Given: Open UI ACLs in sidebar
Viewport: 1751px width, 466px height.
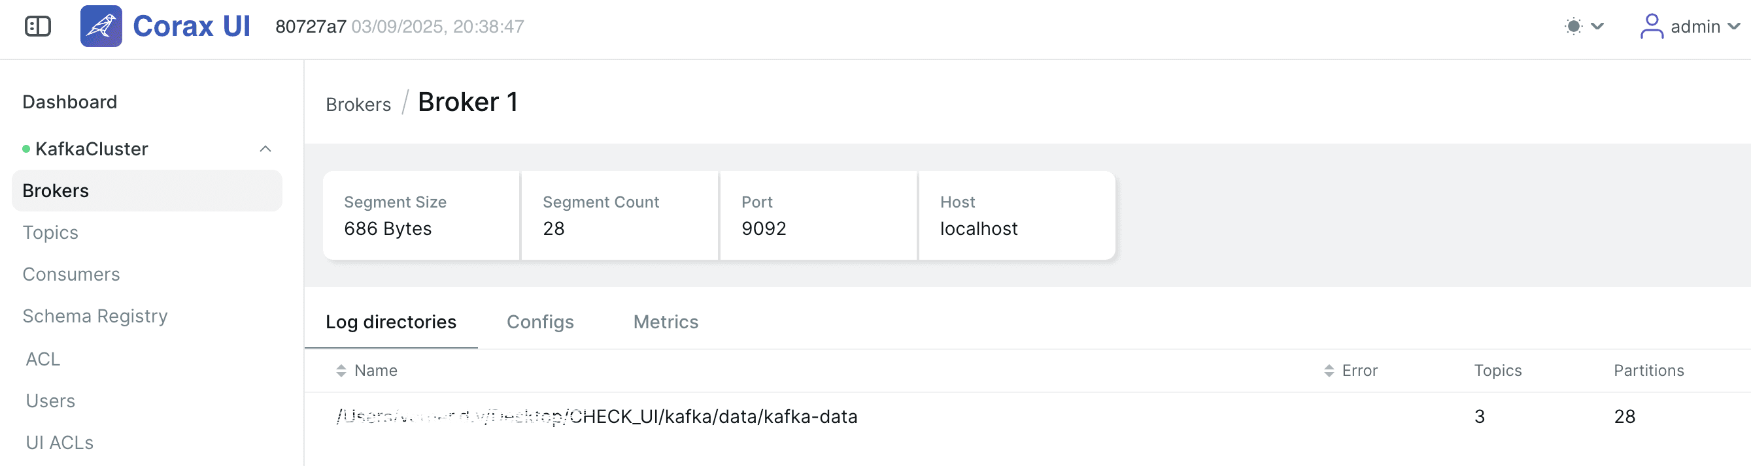Looking at the screenshot, I should tap(59, 443).
